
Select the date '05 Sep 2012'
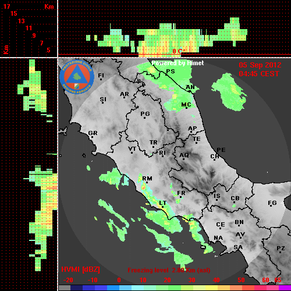coord(260,65)
